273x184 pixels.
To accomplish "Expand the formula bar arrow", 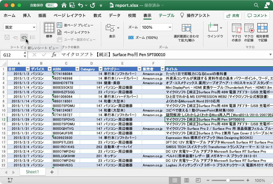I will coord(271,54).
